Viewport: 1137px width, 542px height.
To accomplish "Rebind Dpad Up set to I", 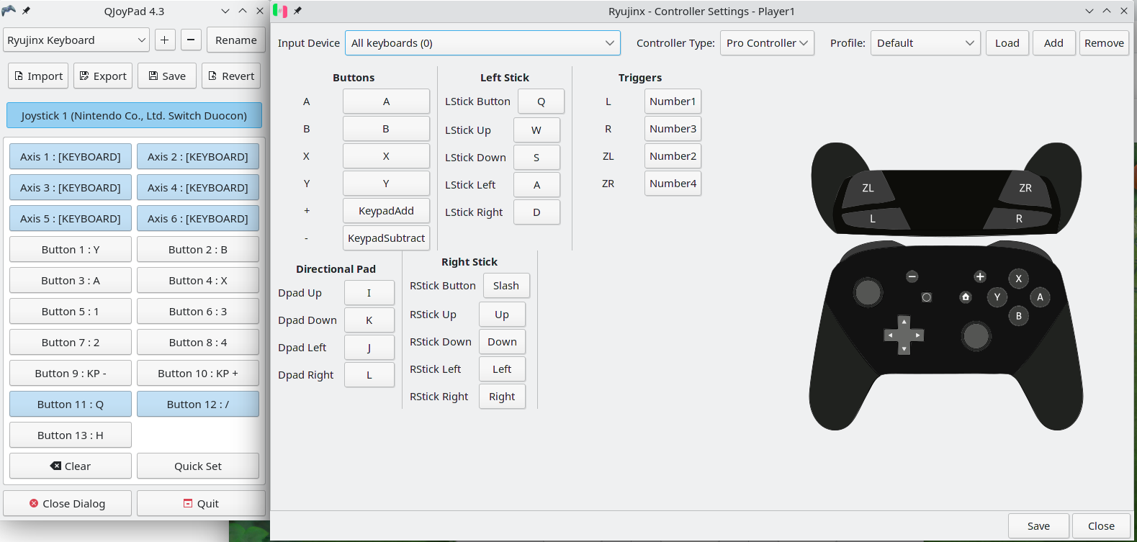I will [369, 293].
